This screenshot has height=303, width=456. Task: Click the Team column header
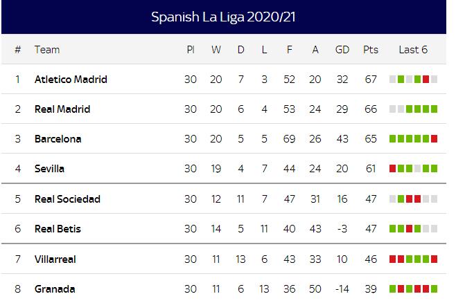pyautogui.click(x=47, y=50)
